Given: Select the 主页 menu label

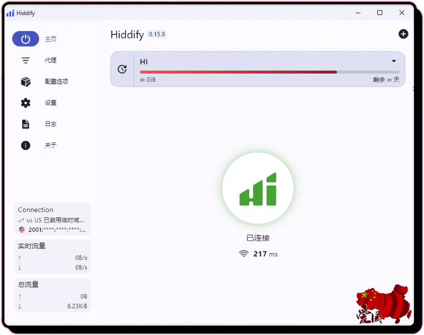Looking at the screenshot, I should (x=51, y=39).
